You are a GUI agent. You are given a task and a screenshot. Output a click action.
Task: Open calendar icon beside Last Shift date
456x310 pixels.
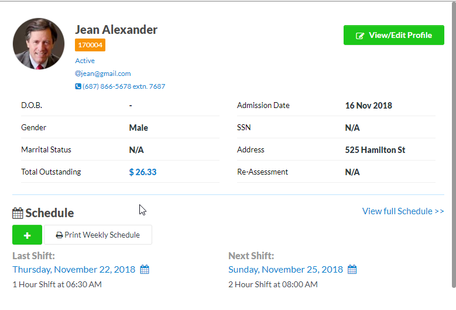click(x=145, y=269)
